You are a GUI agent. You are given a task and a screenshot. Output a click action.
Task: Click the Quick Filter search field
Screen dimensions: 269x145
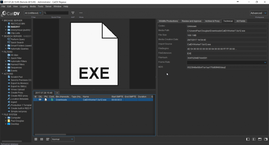(56, 13)
